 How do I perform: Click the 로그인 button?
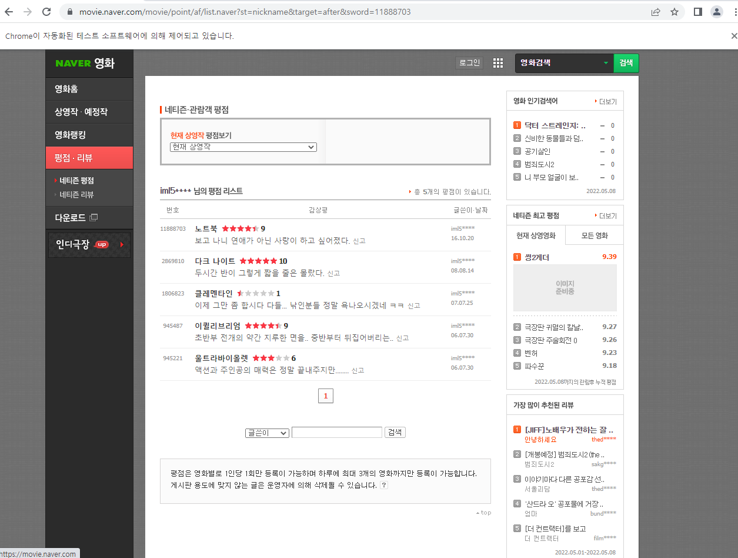pos(469,63)
